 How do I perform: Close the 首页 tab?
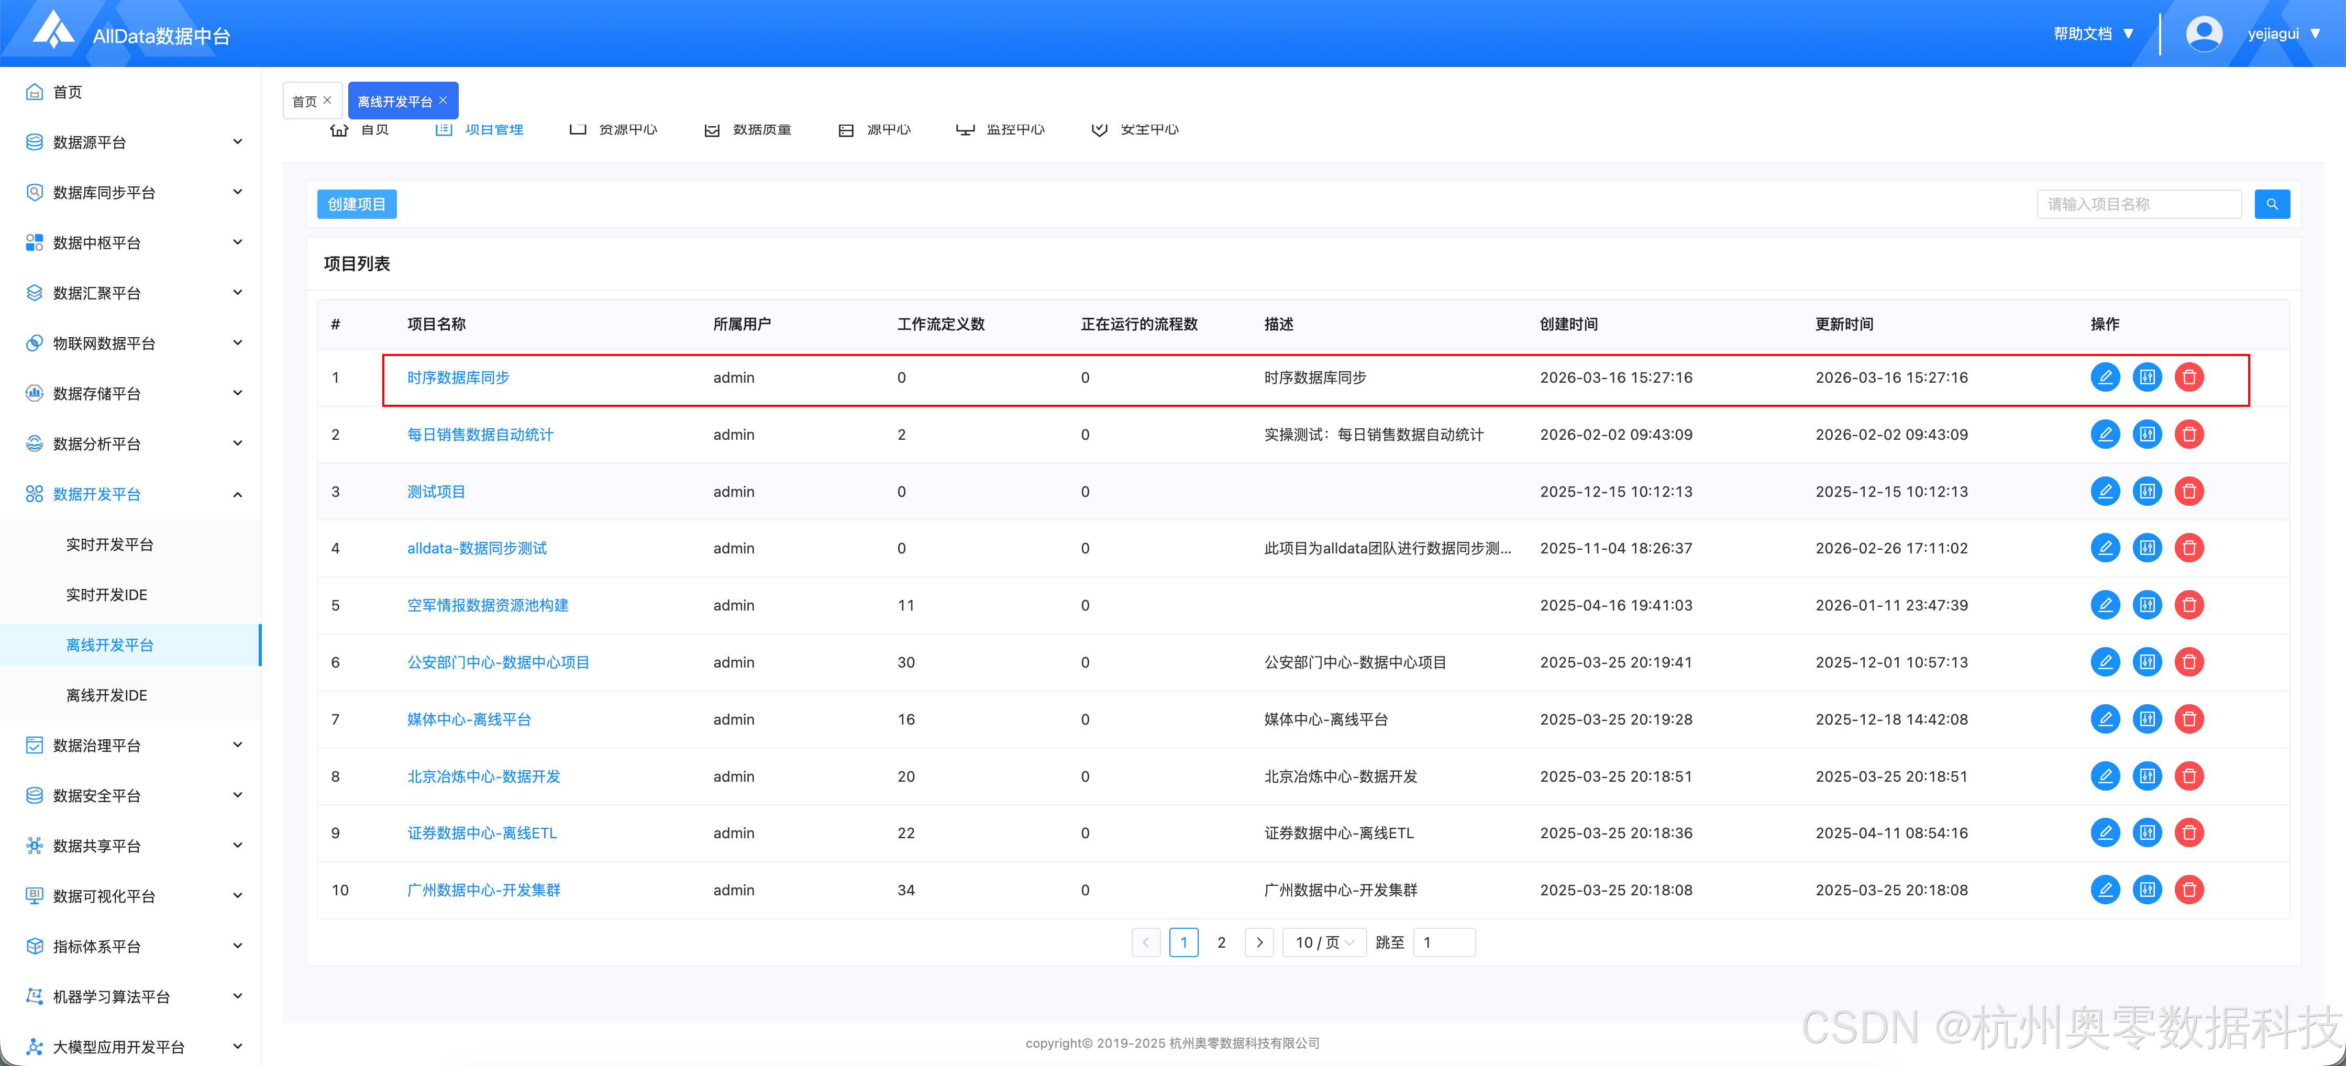[328, 100]
